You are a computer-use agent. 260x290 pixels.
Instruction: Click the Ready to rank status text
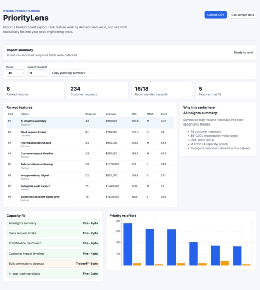tap(243, 52)
